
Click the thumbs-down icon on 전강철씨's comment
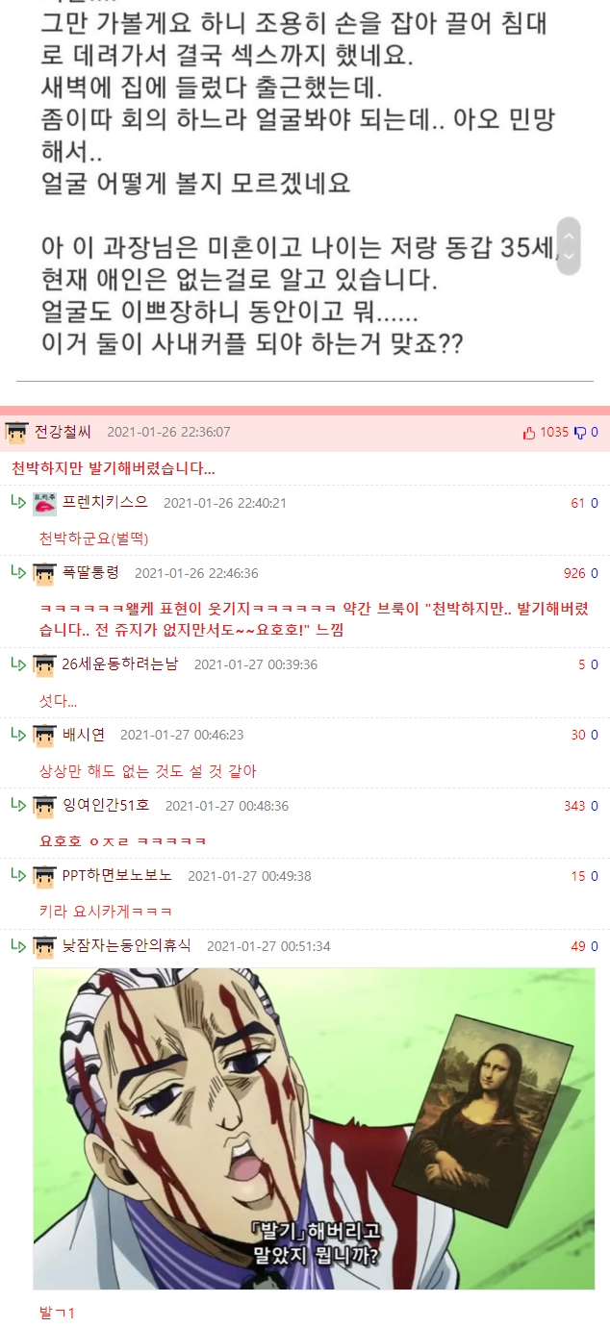tap(580, 433)
